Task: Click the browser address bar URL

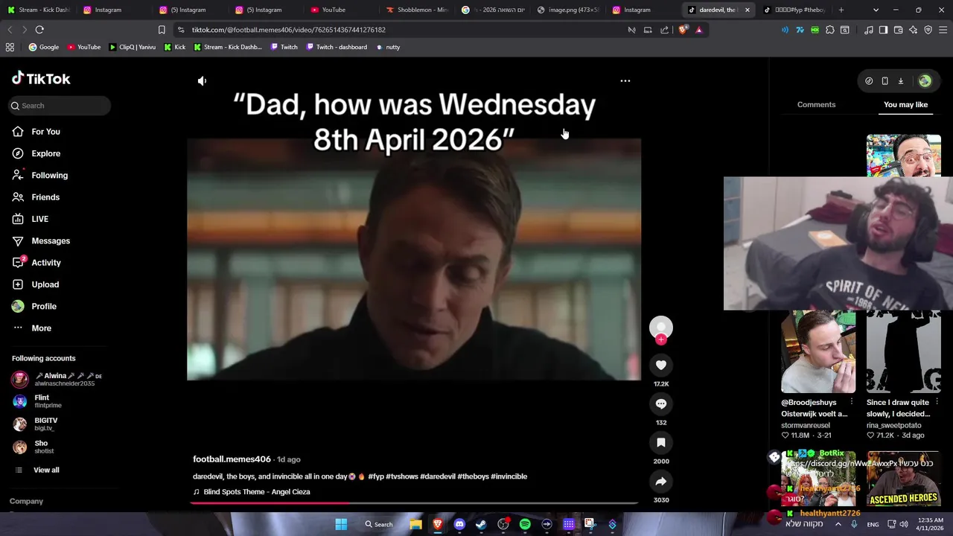Action: pos(288,30)
